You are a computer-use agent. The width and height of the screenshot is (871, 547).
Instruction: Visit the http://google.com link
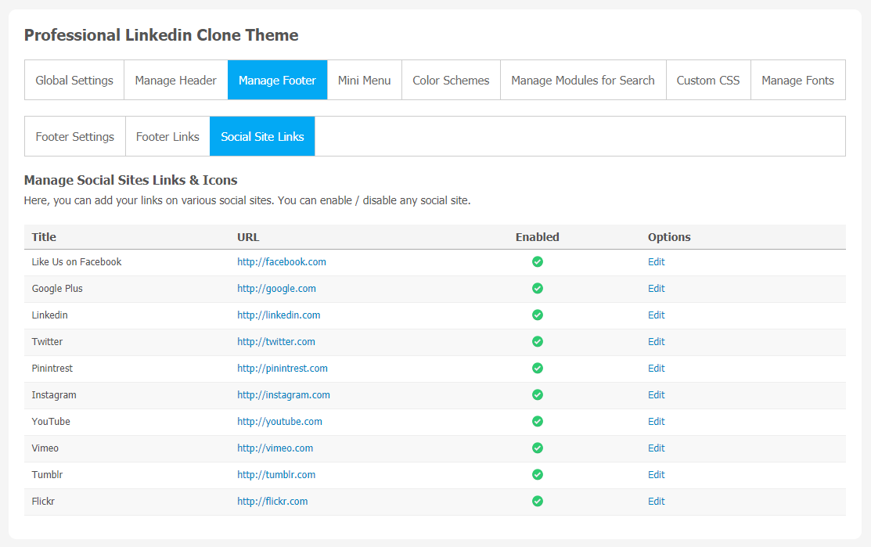[276, 289]
